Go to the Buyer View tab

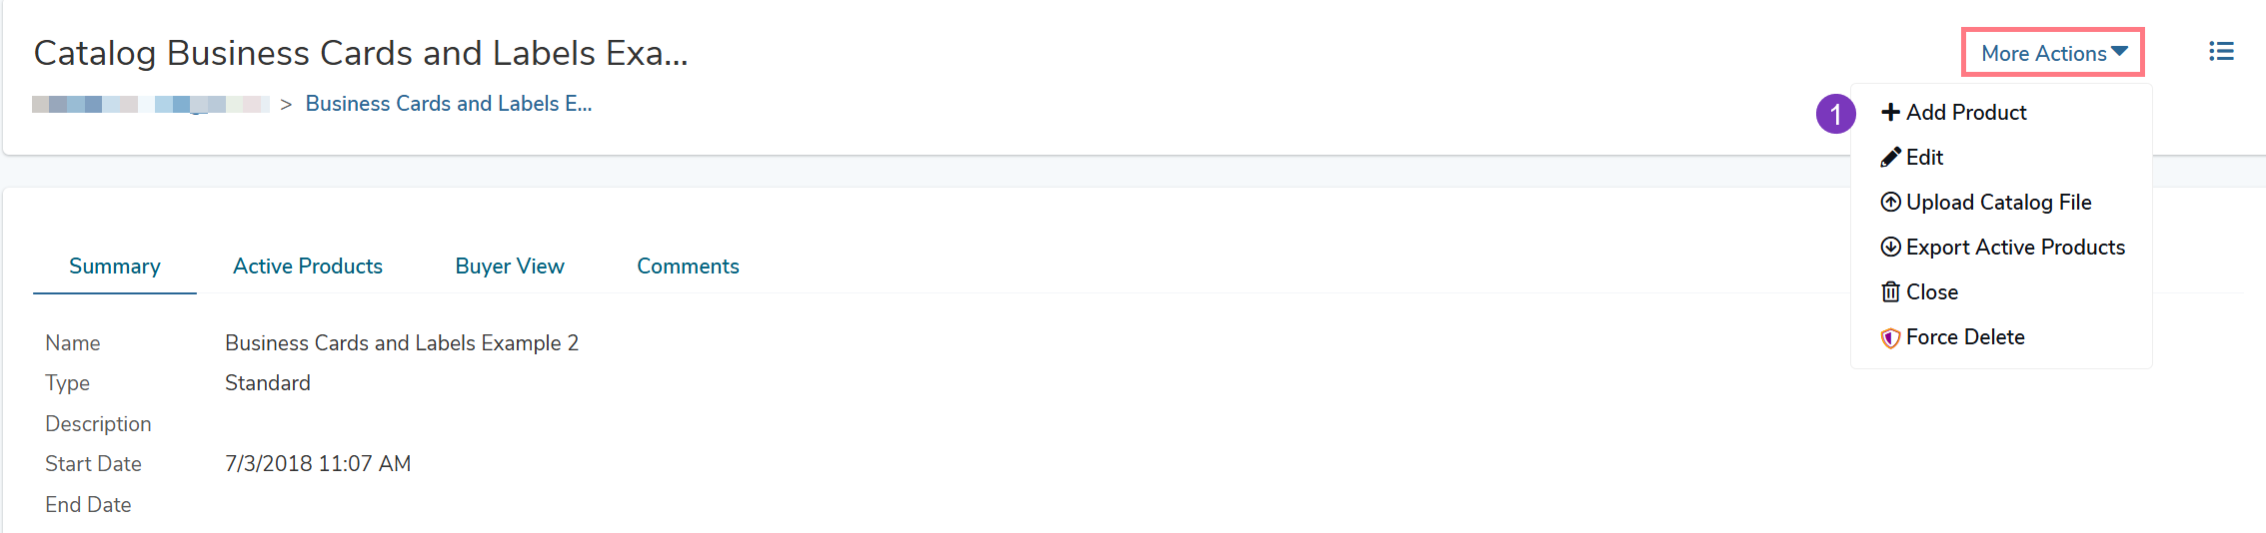coord(510,266)
